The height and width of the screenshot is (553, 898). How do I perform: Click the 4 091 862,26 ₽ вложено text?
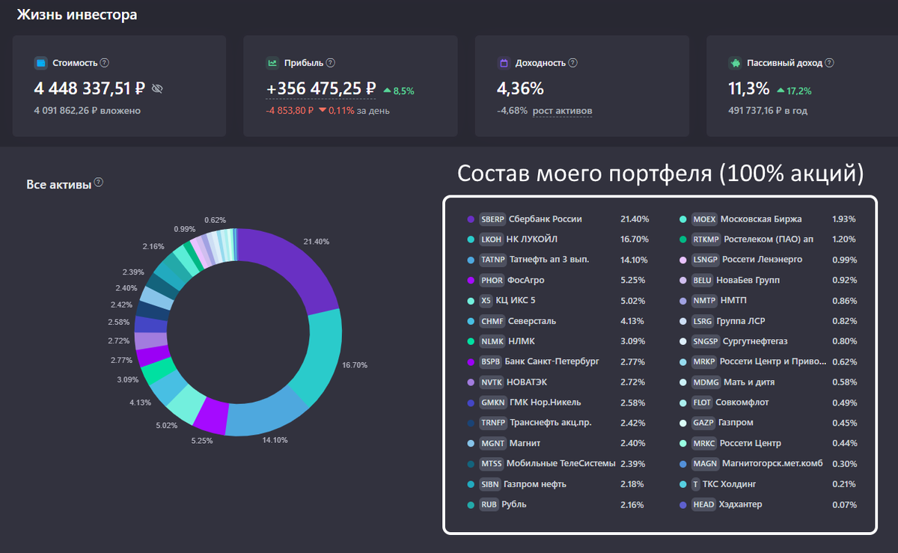pyautogui.click(x=88, y=111)
